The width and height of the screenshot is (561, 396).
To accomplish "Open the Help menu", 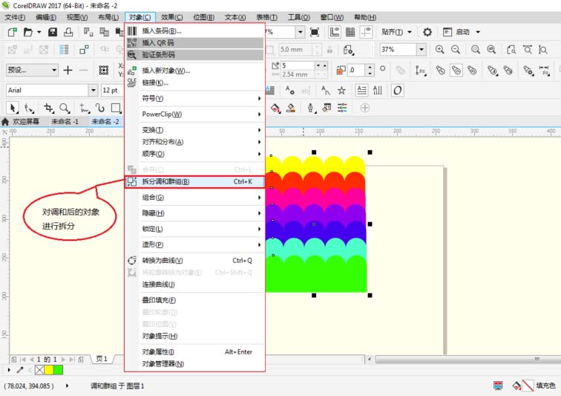I will click(x=365, y=17).
